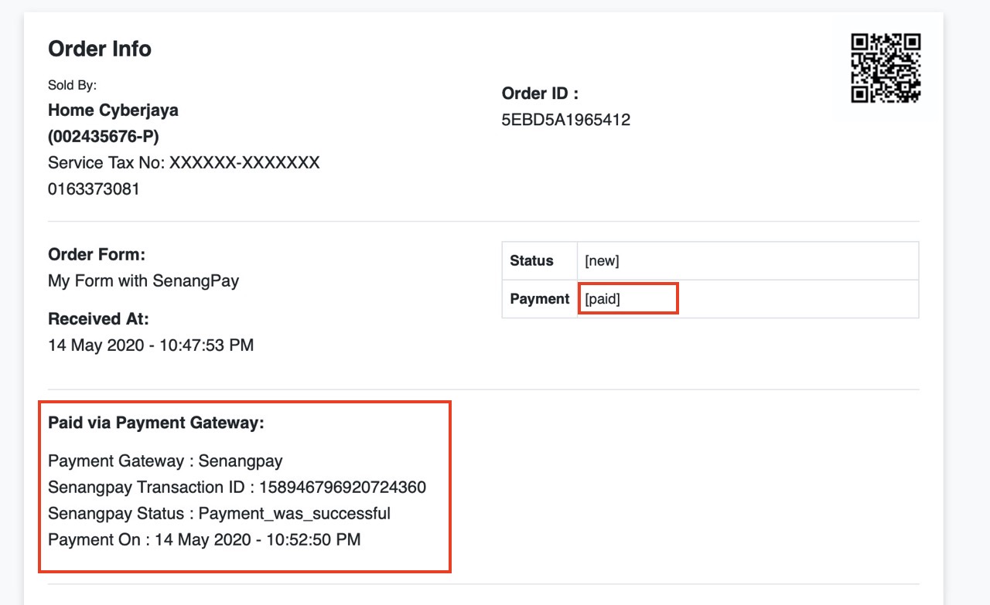This screenshot has width=990, height=605.
Task: Click Paid via Payment Gateway heading
Action: coord(156,423)
